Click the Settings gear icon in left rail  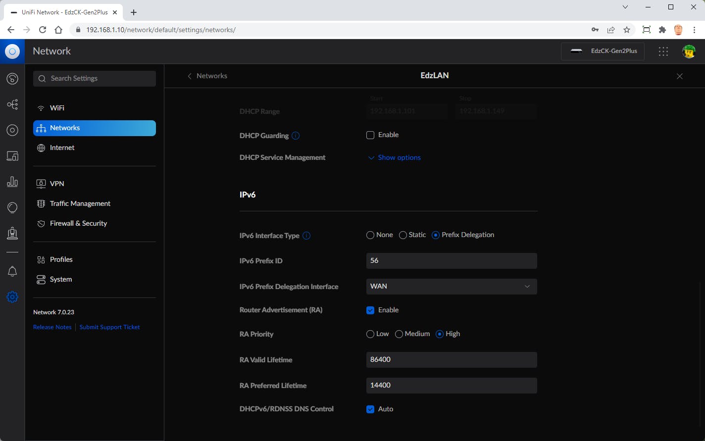12,297
